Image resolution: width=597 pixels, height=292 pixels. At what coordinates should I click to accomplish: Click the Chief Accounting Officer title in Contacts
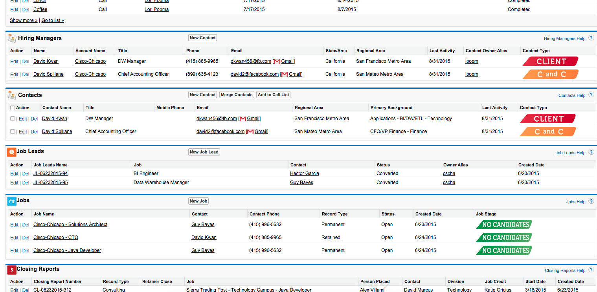point(111,131)
